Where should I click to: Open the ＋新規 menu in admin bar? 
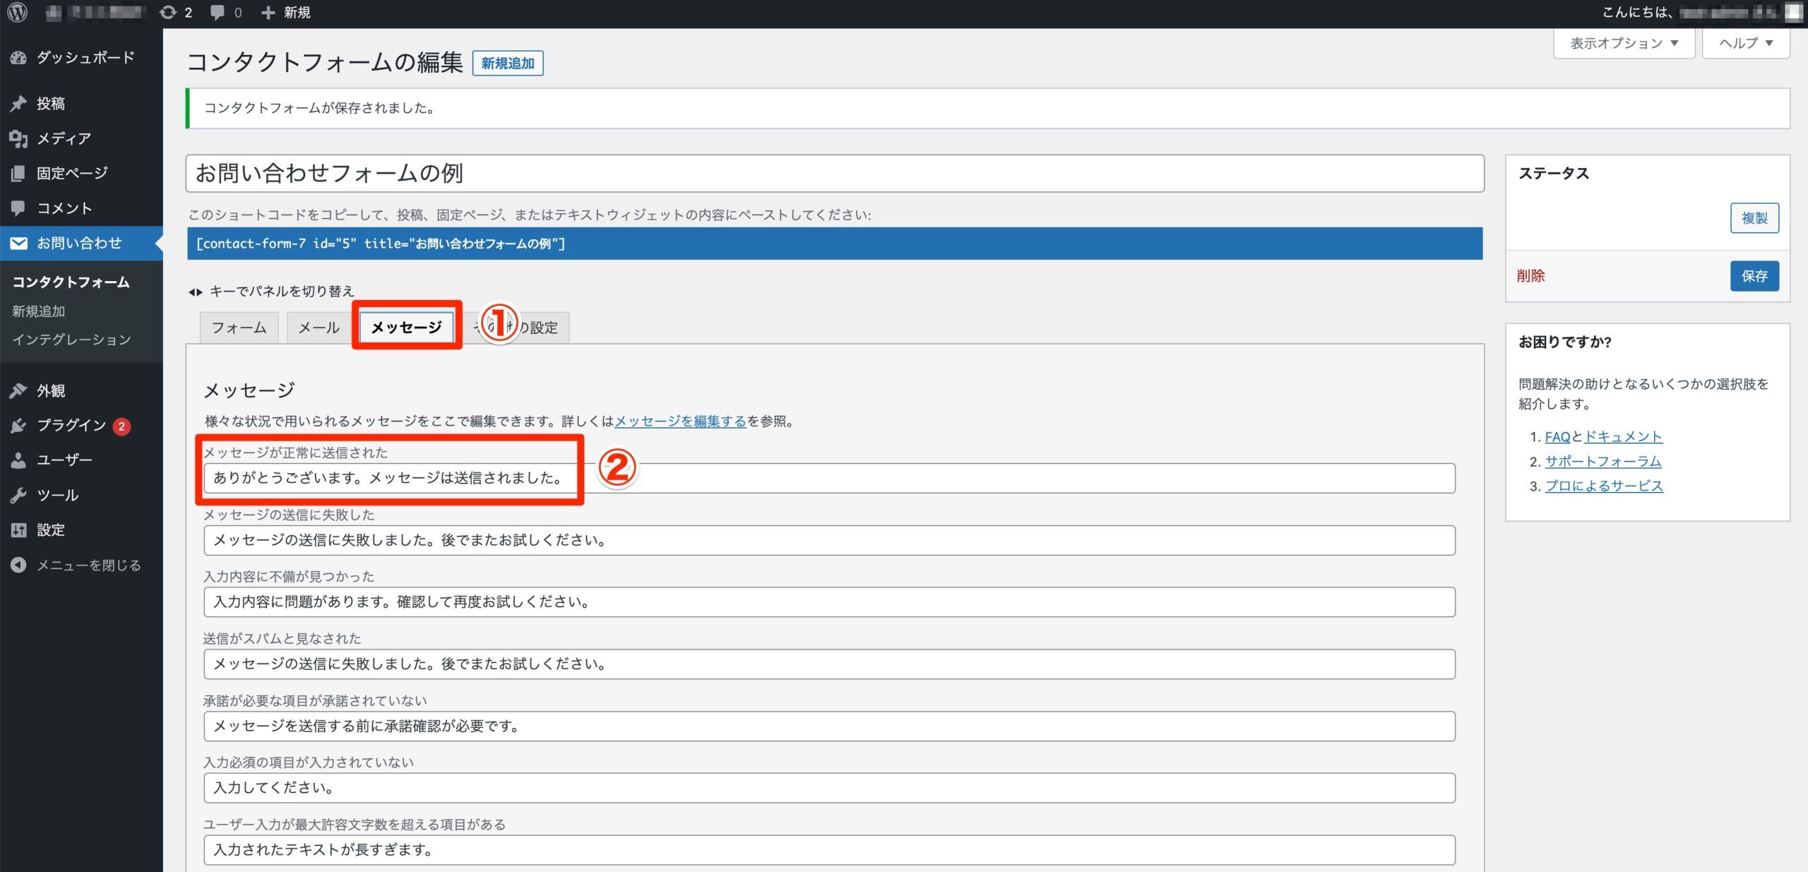[x=286, y=12]
